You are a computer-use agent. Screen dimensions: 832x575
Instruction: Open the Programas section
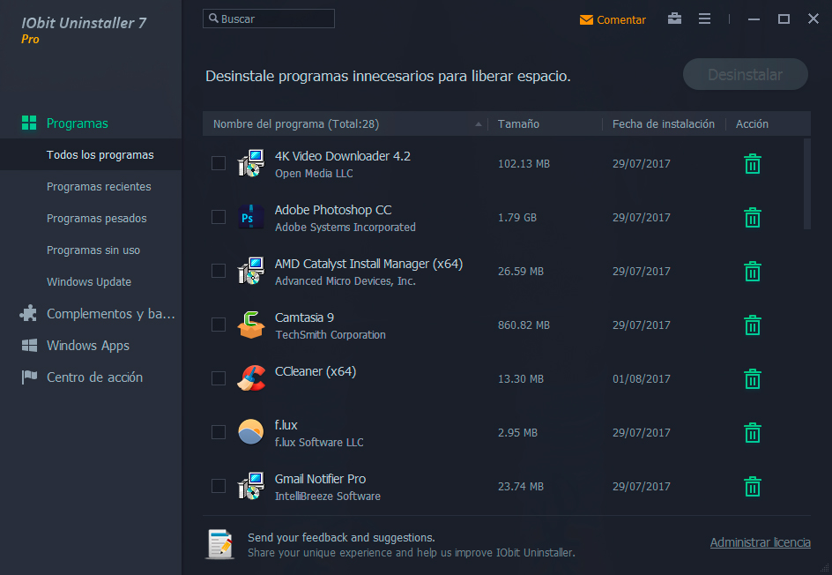tap(78, 123)
